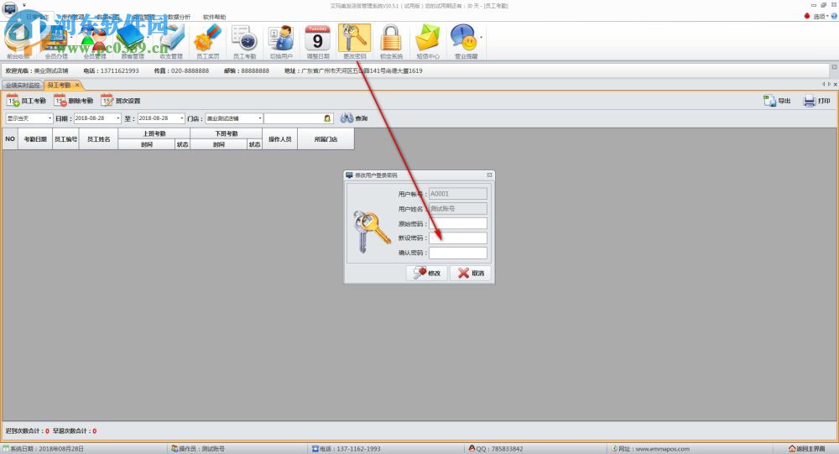Image resolution: width=839 pixels, height=454 pixels.
Task: Select 员工考勤 document tab
Action: (59, 85)
